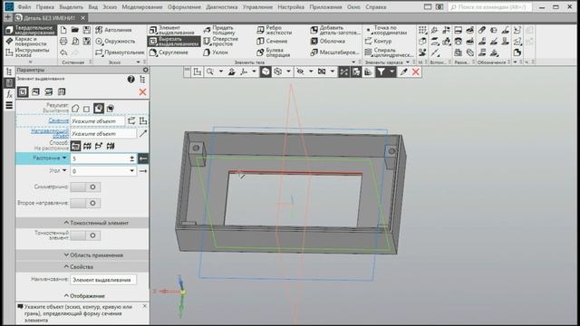Select the Окружность circle tool
Image resolution: width=580 pixels, height=326 pixels.
tap(115, 42)
